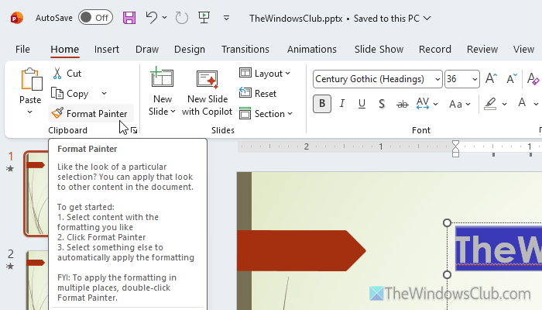The height and width of the screenshot is (310, 542).
Task: Click the first-line indent ruler marker
Action: click(x=455, y=144)
